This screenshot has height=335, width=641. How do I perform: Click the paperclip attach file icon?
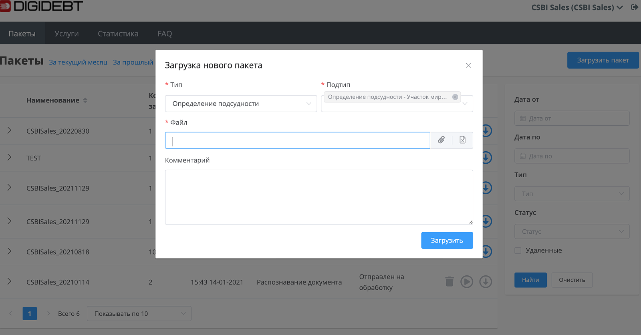point(441,140)
